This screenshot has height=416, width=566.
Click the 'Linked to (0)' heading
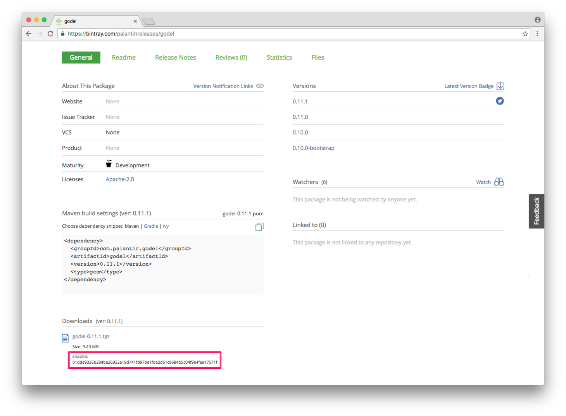point(309,225)
